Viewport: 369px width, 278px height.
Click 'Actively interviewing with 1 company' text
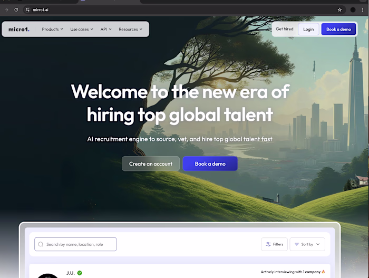coord(290,272)
